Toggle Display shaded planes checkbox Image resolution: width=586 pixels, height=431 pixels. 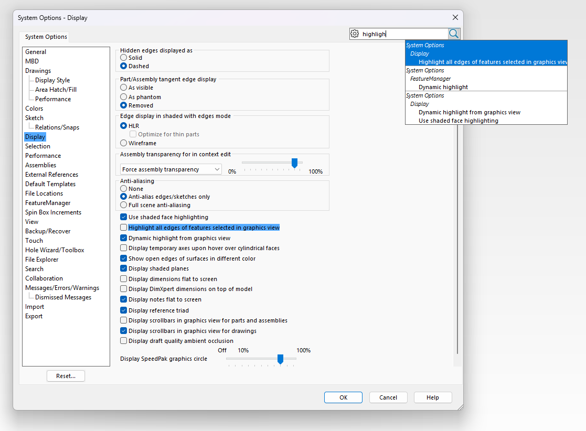[124, 268]
